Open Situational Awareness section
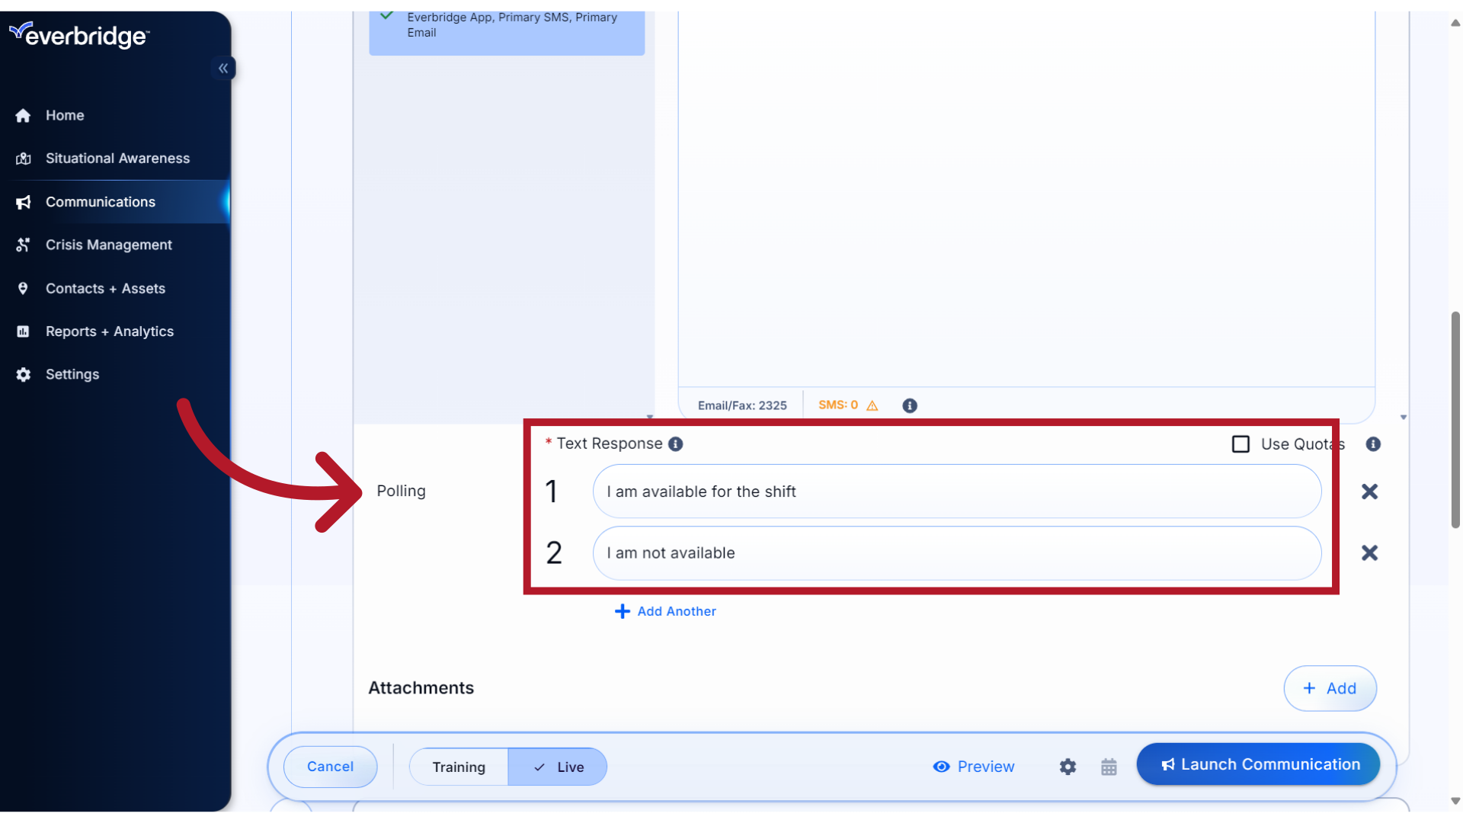 117,158
